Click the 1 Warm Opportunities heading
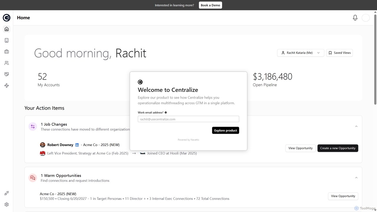This screenshot has width=377, height=212. (x=61, y=175)
